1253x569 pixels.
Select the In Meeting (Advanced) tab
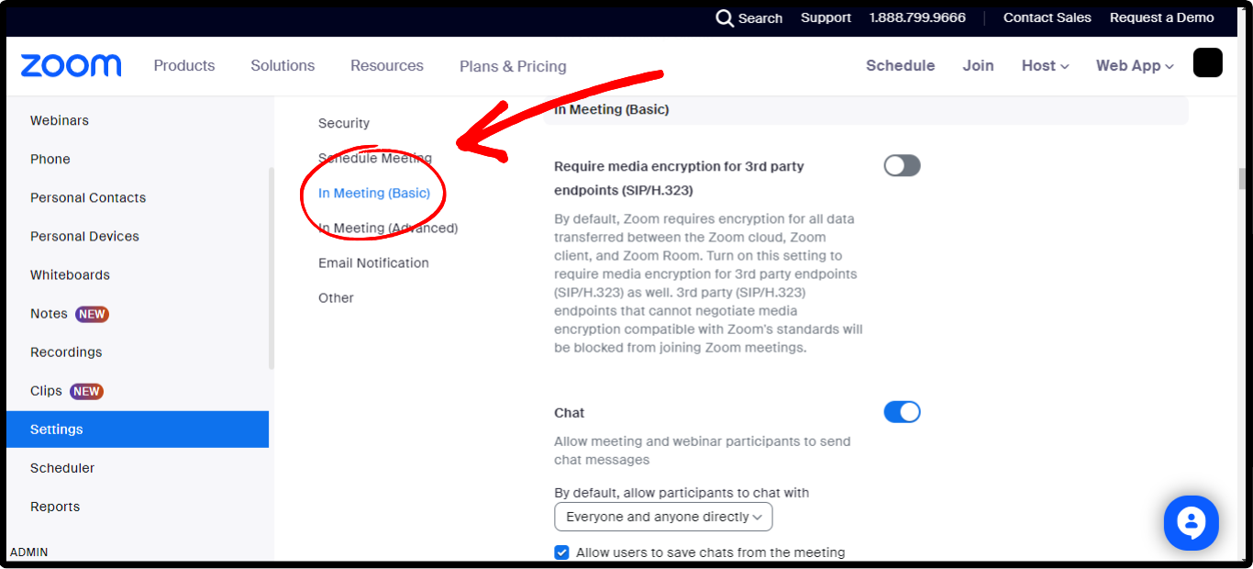click(388, 228)
